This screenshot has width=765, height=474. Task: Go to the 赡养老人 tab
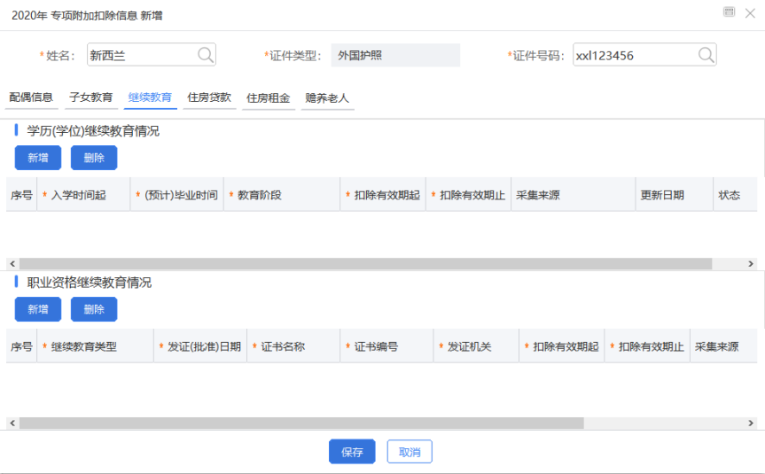click(327, 98)
